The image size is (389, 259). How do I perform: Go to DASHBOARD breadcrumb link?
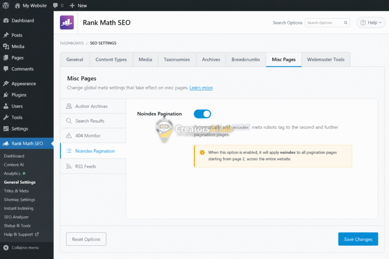coord(72,43)
